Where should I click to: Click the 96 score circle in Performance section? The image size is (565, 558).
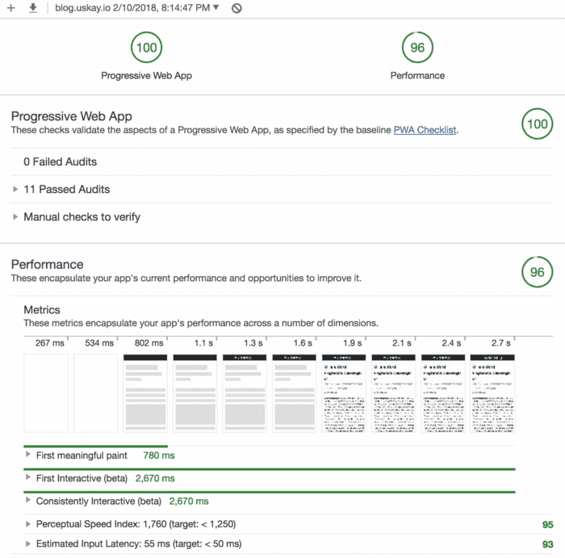537,272
